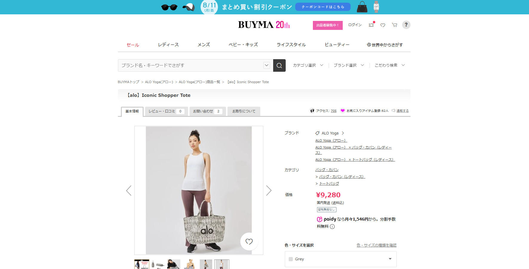Screen dimensions: 529x269
Task: Open the ビューティー menu
Action: tap(337, 45)
